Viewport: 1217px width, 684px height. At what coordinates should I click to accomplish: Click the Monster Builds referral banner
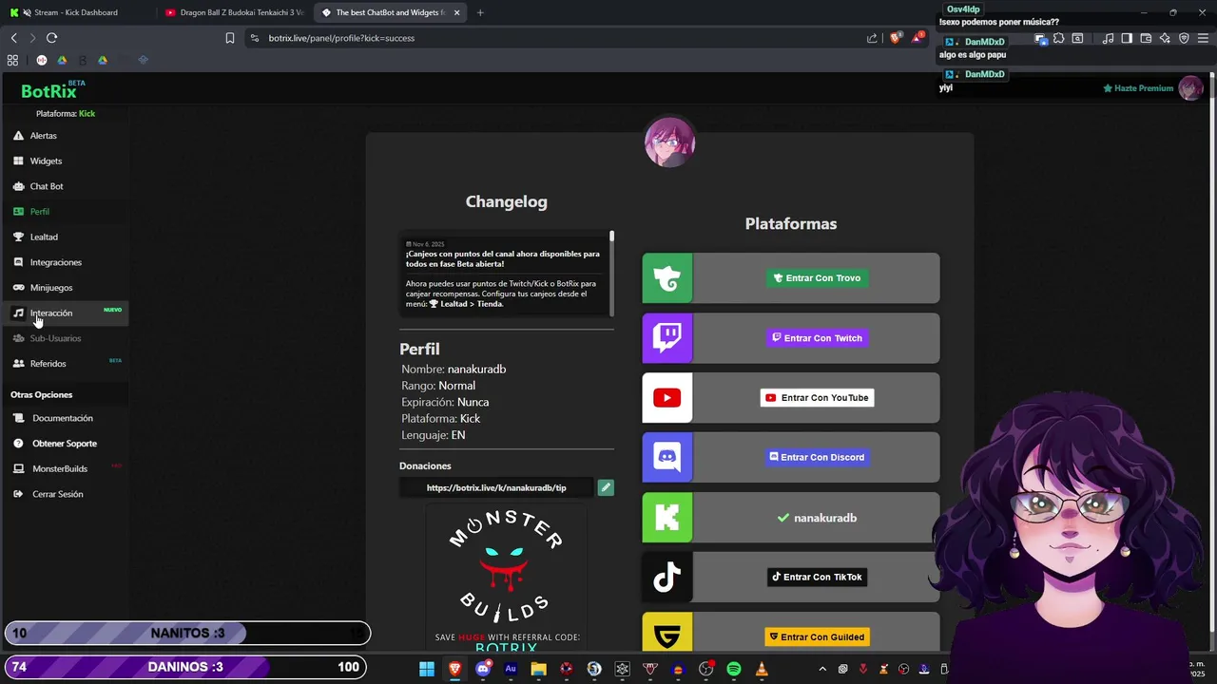click(x=506, y=579)
